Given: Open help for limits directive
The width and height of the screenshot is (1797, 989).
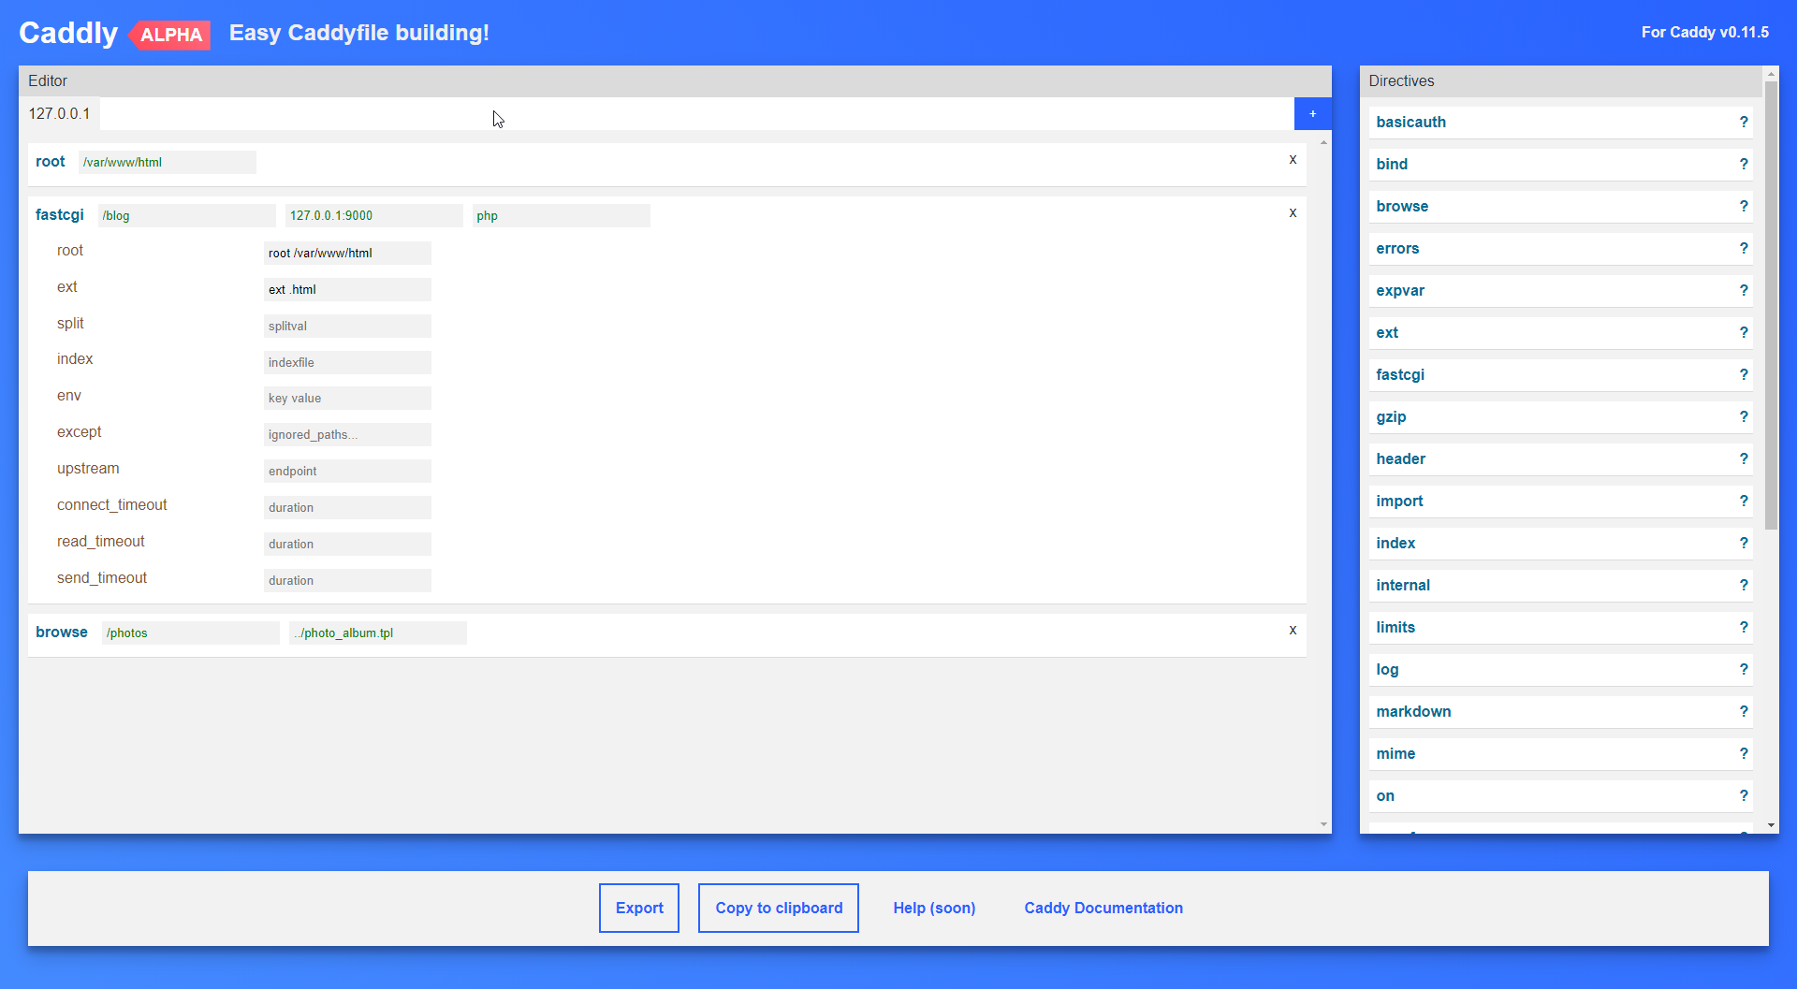Looking at the screenshot, I should 1744,627.
